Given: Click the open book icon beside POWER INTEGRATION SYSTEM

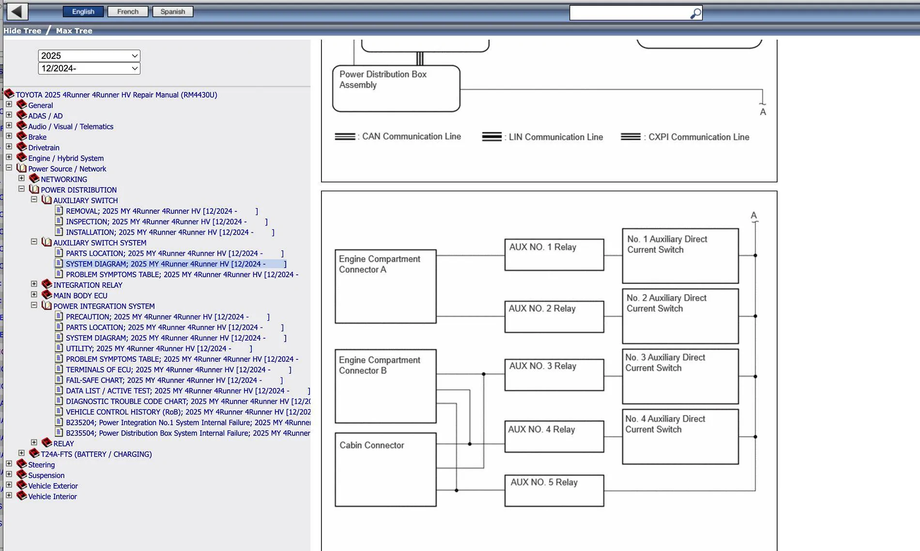Looking at the screenshot, I should pyautogui.click(x=46, y=306).
